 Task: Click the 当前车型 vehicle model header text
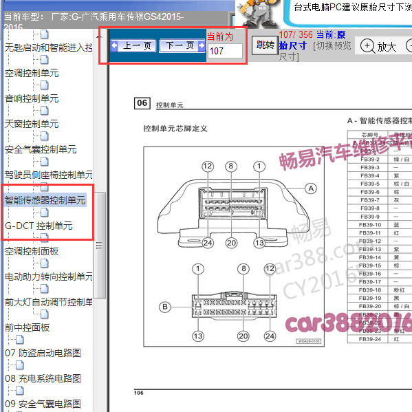point(94,21)
